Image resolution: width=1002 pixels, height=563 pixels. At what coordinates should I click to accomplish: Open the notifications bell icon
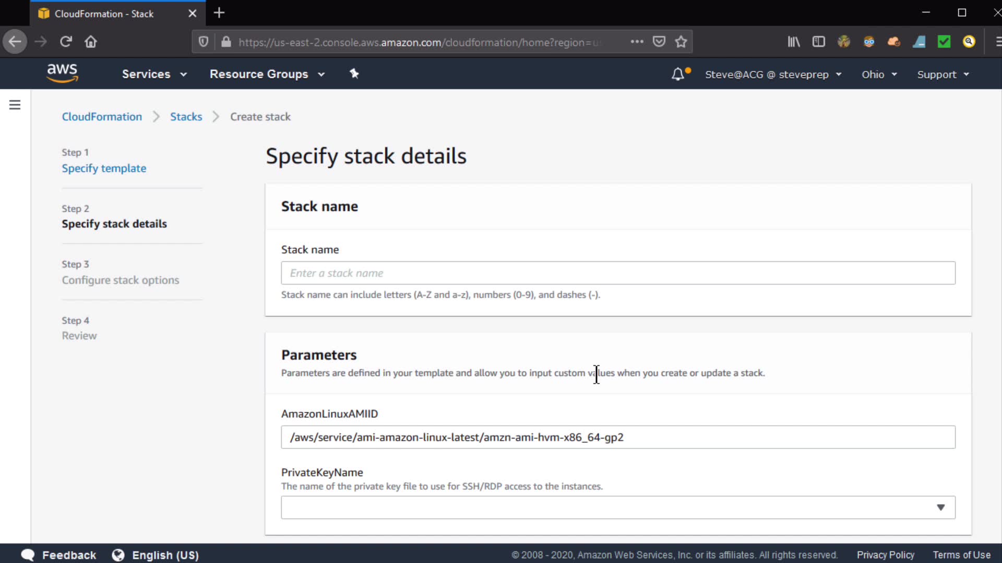pyautogui.click(x=677, y=74)
